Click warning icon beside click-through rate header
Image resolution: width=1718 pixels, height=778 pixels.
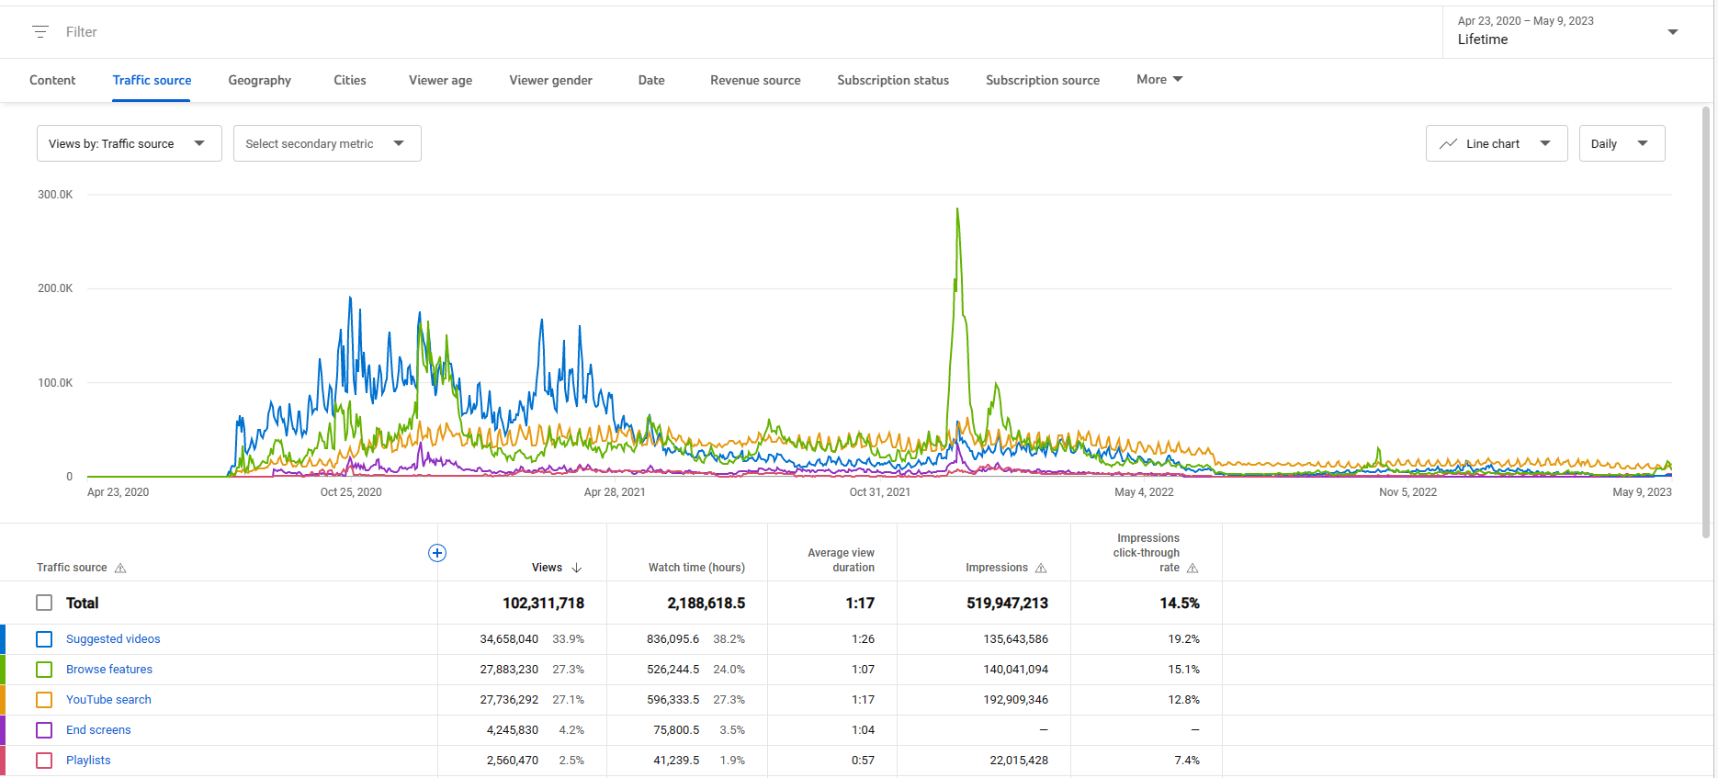tap(1192, 569)
